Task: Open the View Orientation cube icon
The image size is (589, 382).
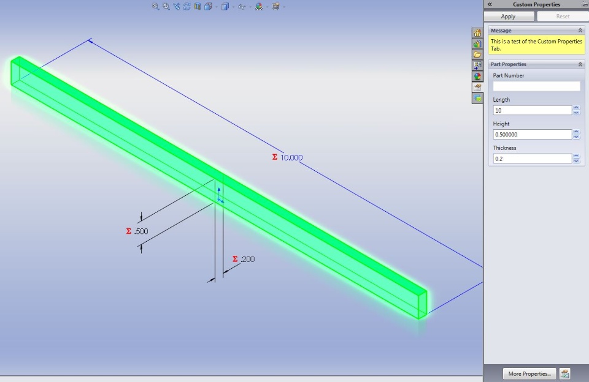Action: point(208,6)
